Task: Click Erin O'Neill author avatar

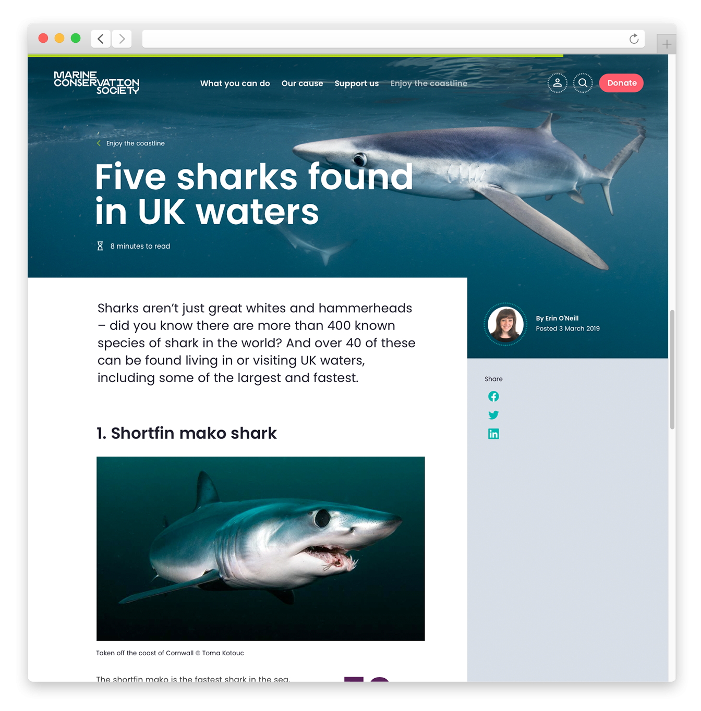Action: tap(505, 324)
